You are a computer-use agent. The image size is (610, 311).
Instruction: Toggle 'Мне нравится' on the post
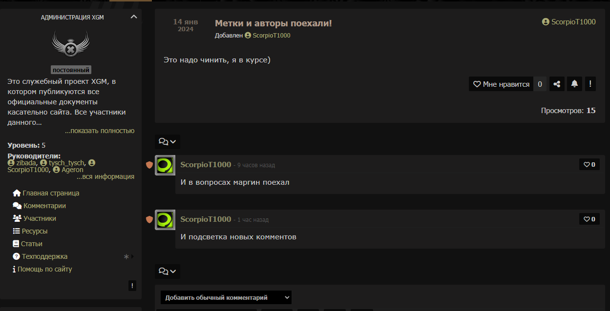tap(501, 84)
